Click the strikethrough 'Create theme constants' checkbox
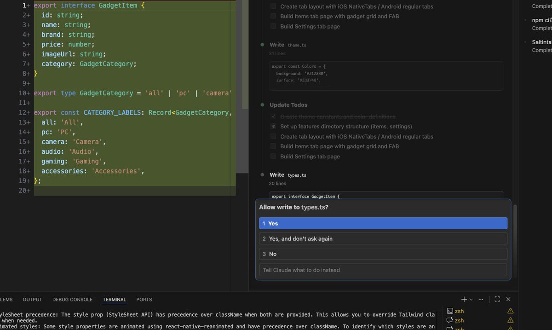The height and width of the screenshot is (330, 552). coord(273,116)
